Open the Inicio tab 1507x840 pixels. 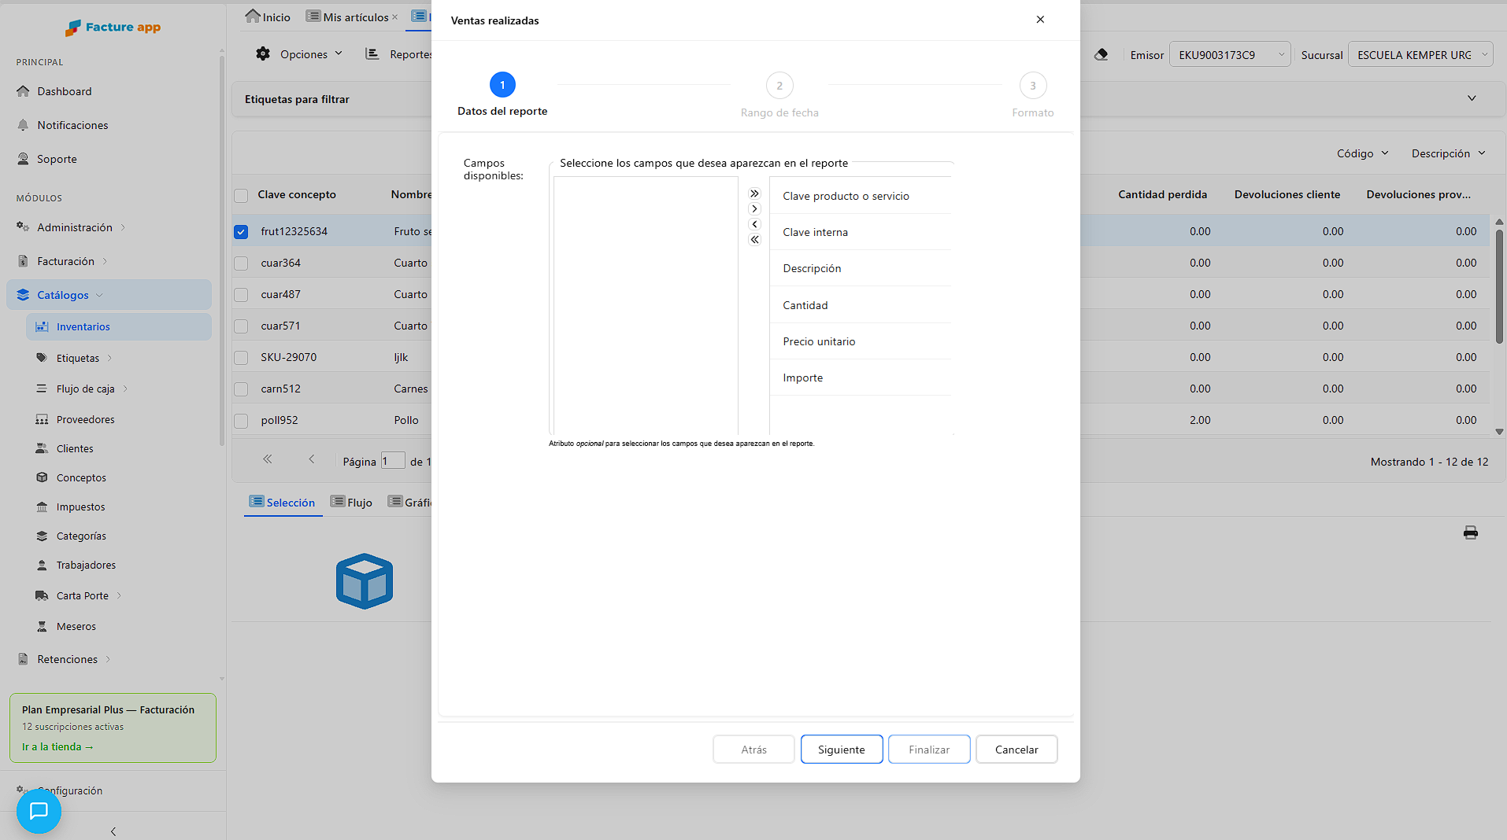pos(268,17)
